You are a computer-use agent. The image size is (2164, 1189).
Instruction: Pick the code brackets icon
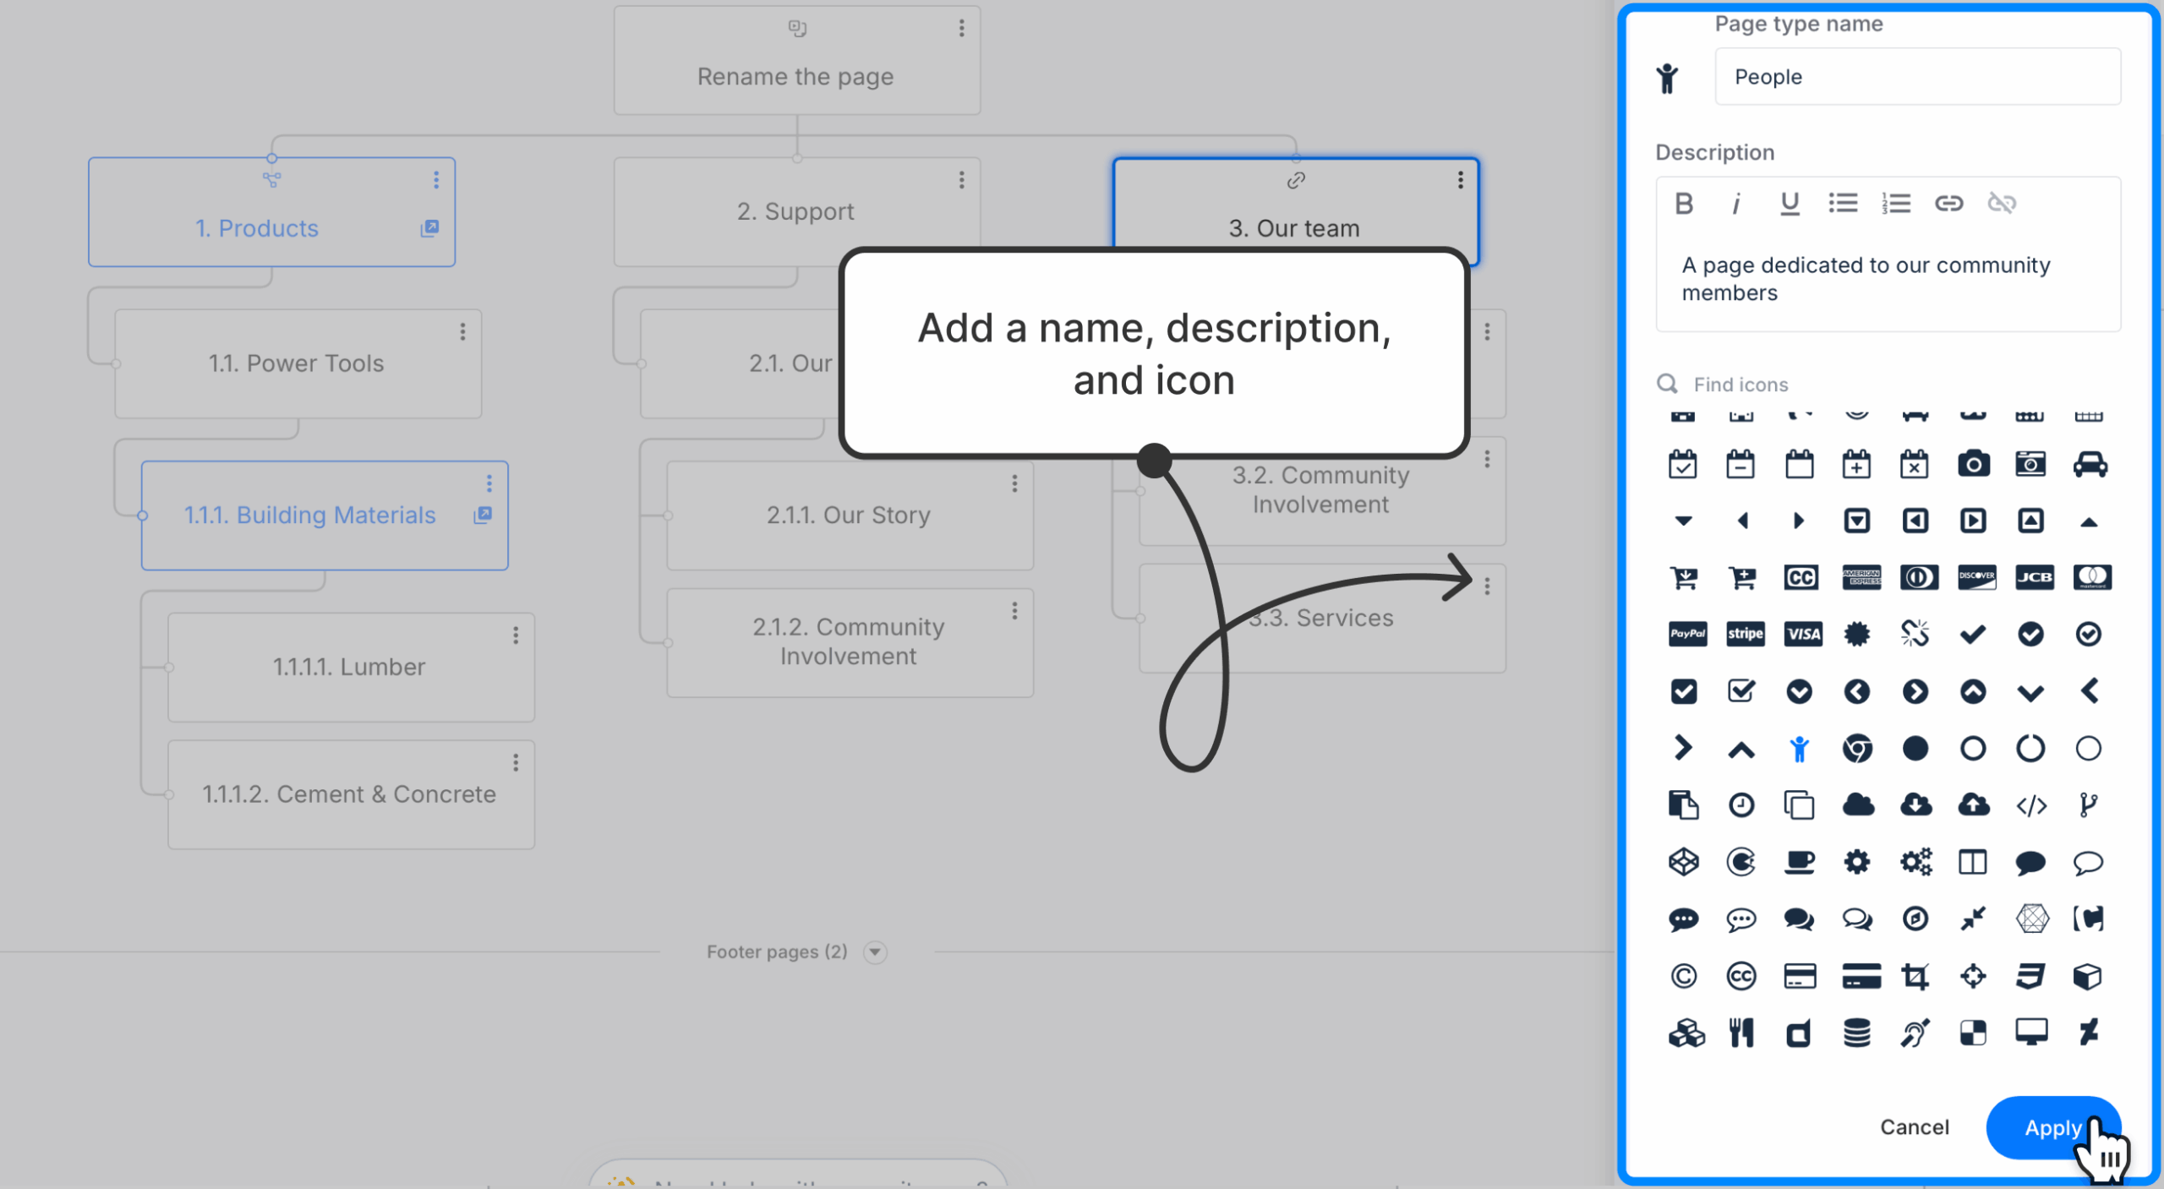pyautogui.click(x=2030, y=805)
